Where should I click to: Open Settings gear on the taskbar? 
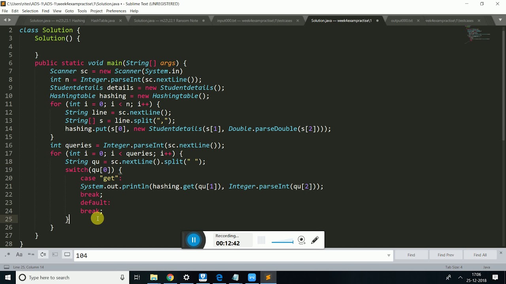pos(186,278)
